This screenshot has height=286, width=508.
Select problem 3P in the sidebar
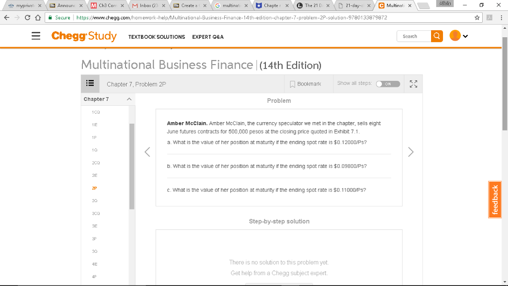coord(93,238)
